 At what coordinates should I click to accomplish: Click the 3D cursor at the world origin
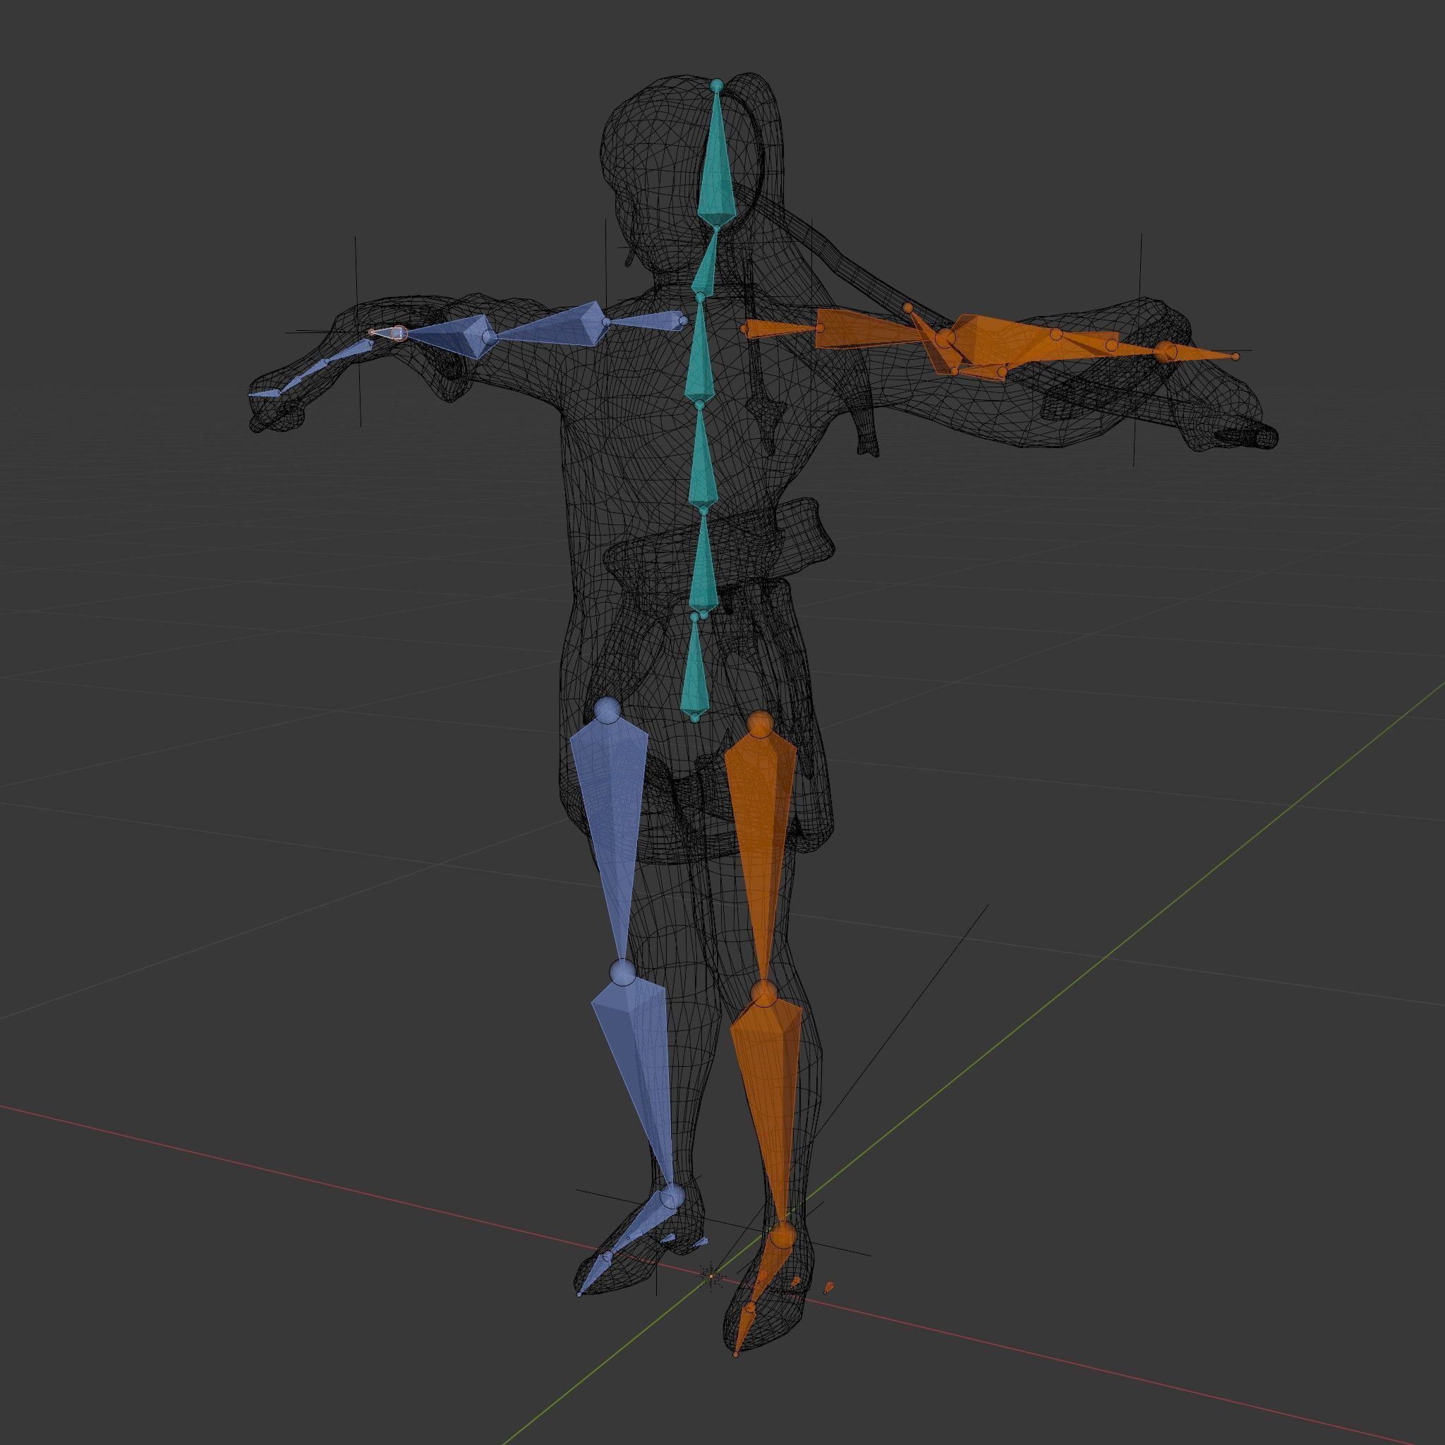(711, 1276)
